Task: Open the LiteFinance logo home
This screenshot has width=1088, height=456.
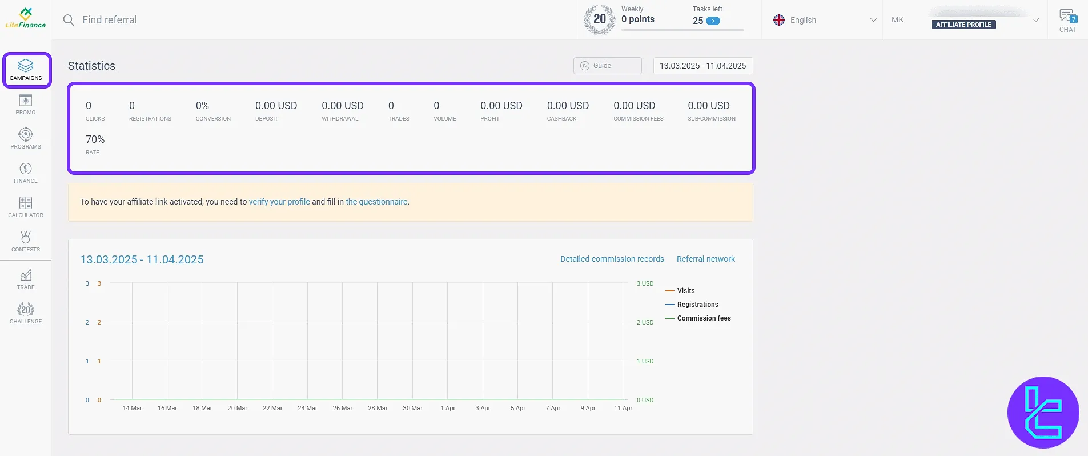Action: (26, 18)
